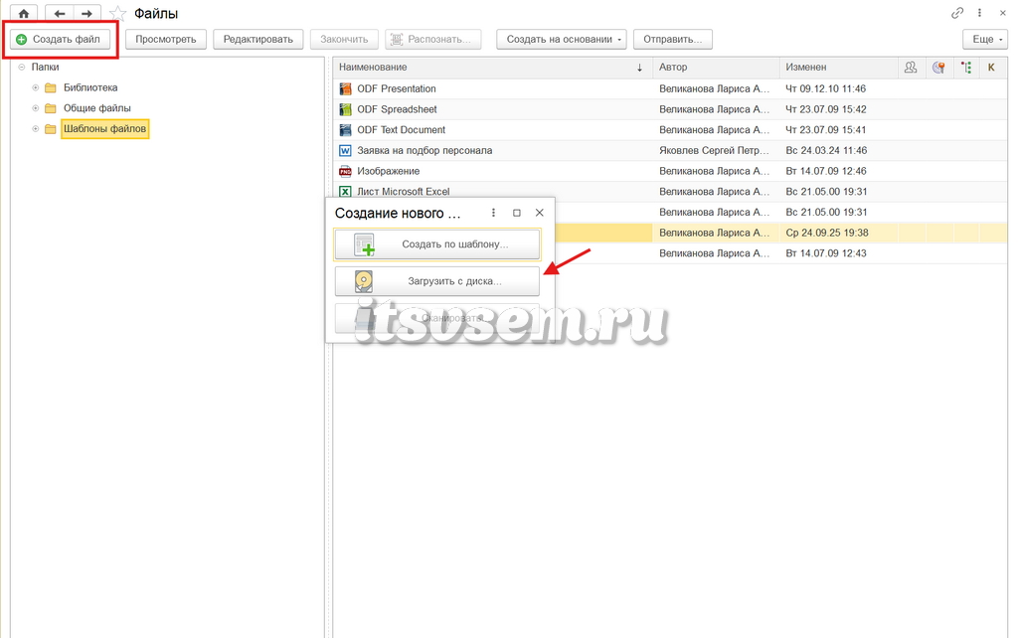The image size is (1018, 638).
Task: Click Создать по шаблону button
Action: [x=437, y=244]
